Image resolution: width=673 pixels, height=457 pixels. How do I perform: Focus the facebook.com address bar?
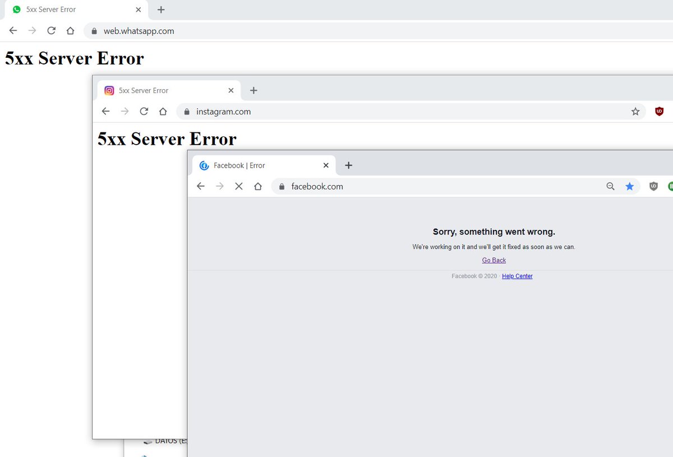(455, 186)
